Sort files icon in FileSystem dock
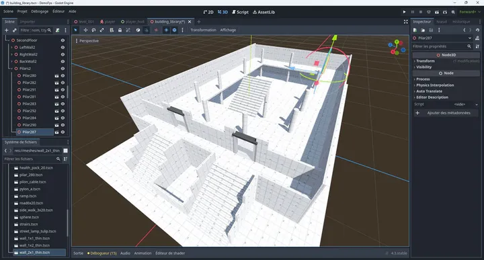 coord(65,159)
